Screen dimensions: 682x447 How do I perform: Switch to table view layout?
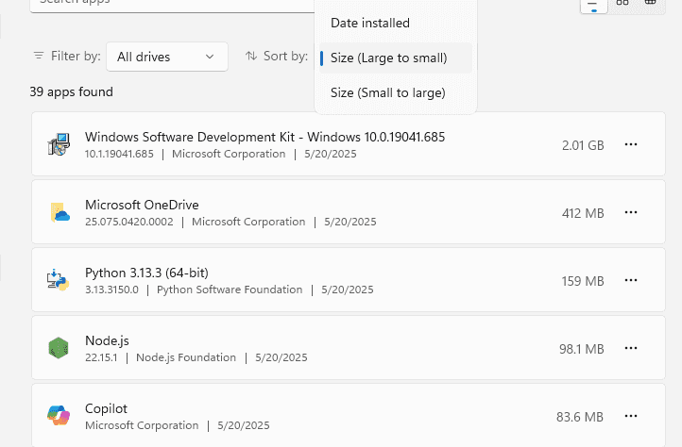[x=650, y=4]
